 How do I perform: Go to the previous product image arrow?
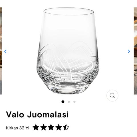coord(5,51)
